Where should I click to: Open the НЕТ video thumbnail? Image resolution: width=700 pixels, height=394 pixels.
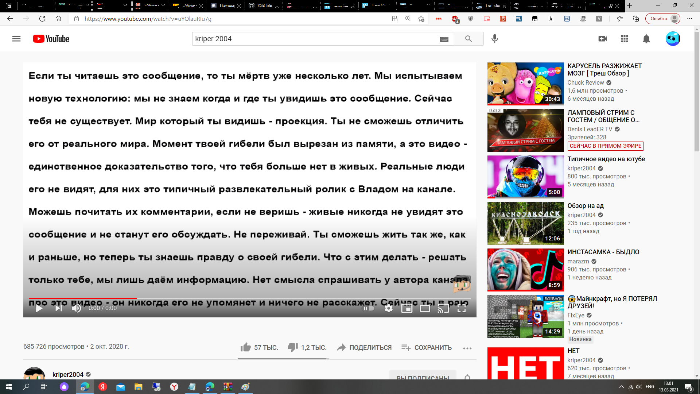point(525,363)
